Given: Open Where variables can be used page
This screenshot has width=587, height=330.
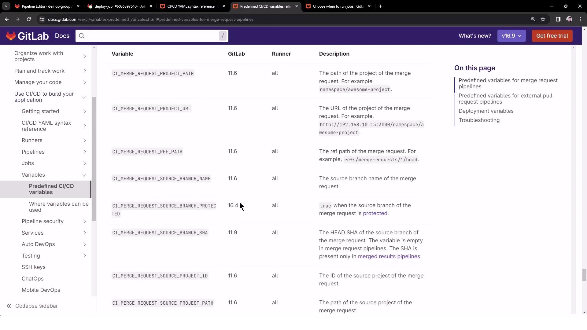Looking at the screenshot, I should click(59, 207).
